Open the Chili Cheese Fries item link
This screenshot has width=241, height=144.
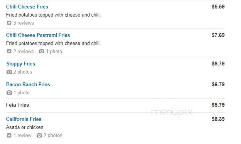27,7
